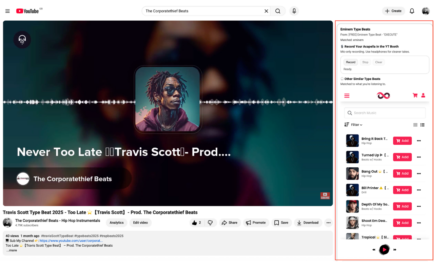Download the video
The image size is (434, 271).
pos(308,223)
